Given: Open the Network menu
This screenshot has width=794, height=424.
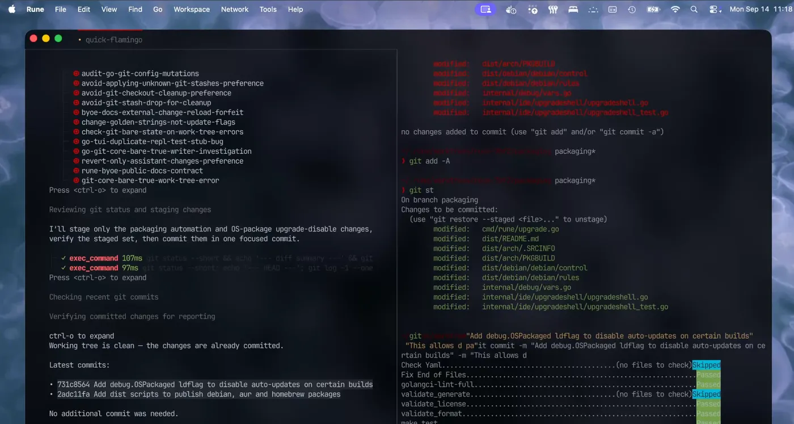Looking at the screenshot, I should tap(235, 9).
